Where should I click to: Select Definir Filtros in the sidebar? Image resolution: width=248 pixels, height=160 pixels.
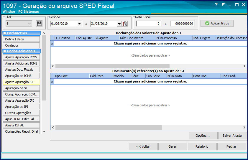21,39
